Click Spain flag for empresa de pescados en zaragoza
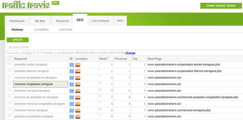Viewport: 243px width, 120px height. tap(78, 97)
